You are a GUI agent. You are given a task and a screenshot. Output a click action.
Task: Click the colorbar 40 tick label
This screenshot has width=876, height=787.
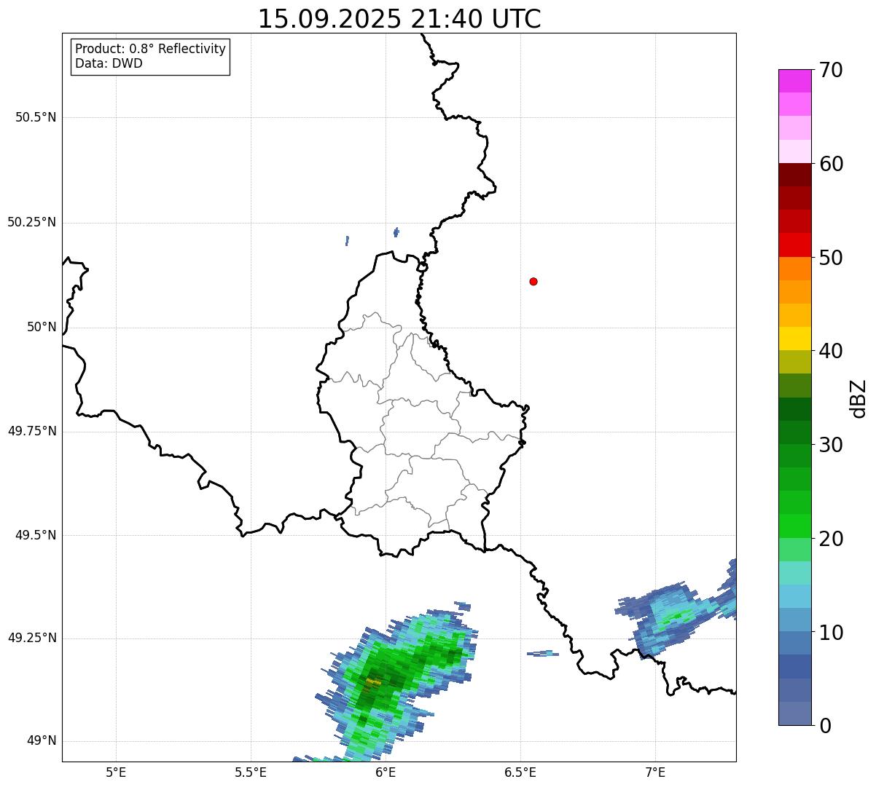pyautogui.click(x=831, y=351)
